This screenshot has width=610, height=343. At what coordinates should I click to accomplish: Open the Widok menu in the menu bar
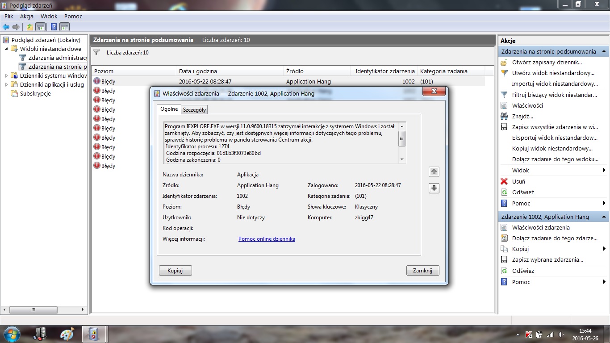click(49, 16)
